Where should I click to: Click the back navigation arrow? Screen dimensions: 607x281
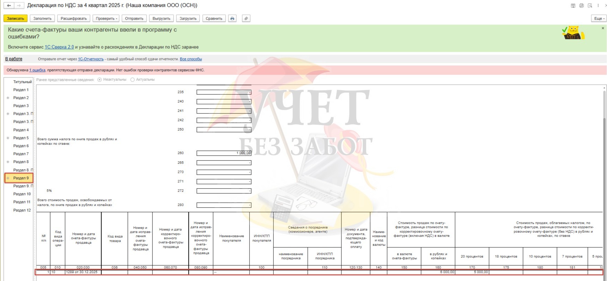pyautogui.click(x=9, y=6)
